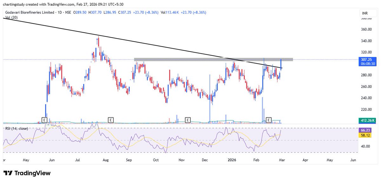Screen dimensions: 381x182
Task: Click the Jul label on time axis
Action: [77, 160]
